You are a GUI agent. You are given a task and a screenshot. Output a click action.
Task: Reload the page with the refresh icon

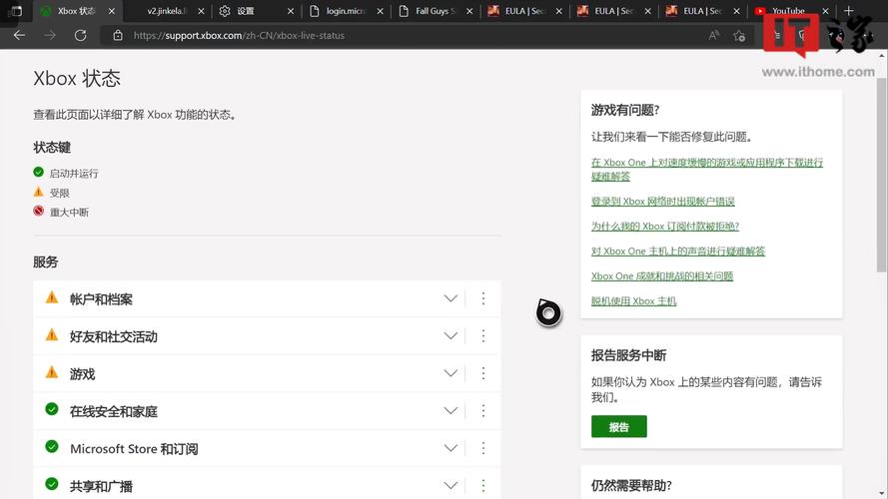(81, 35)
